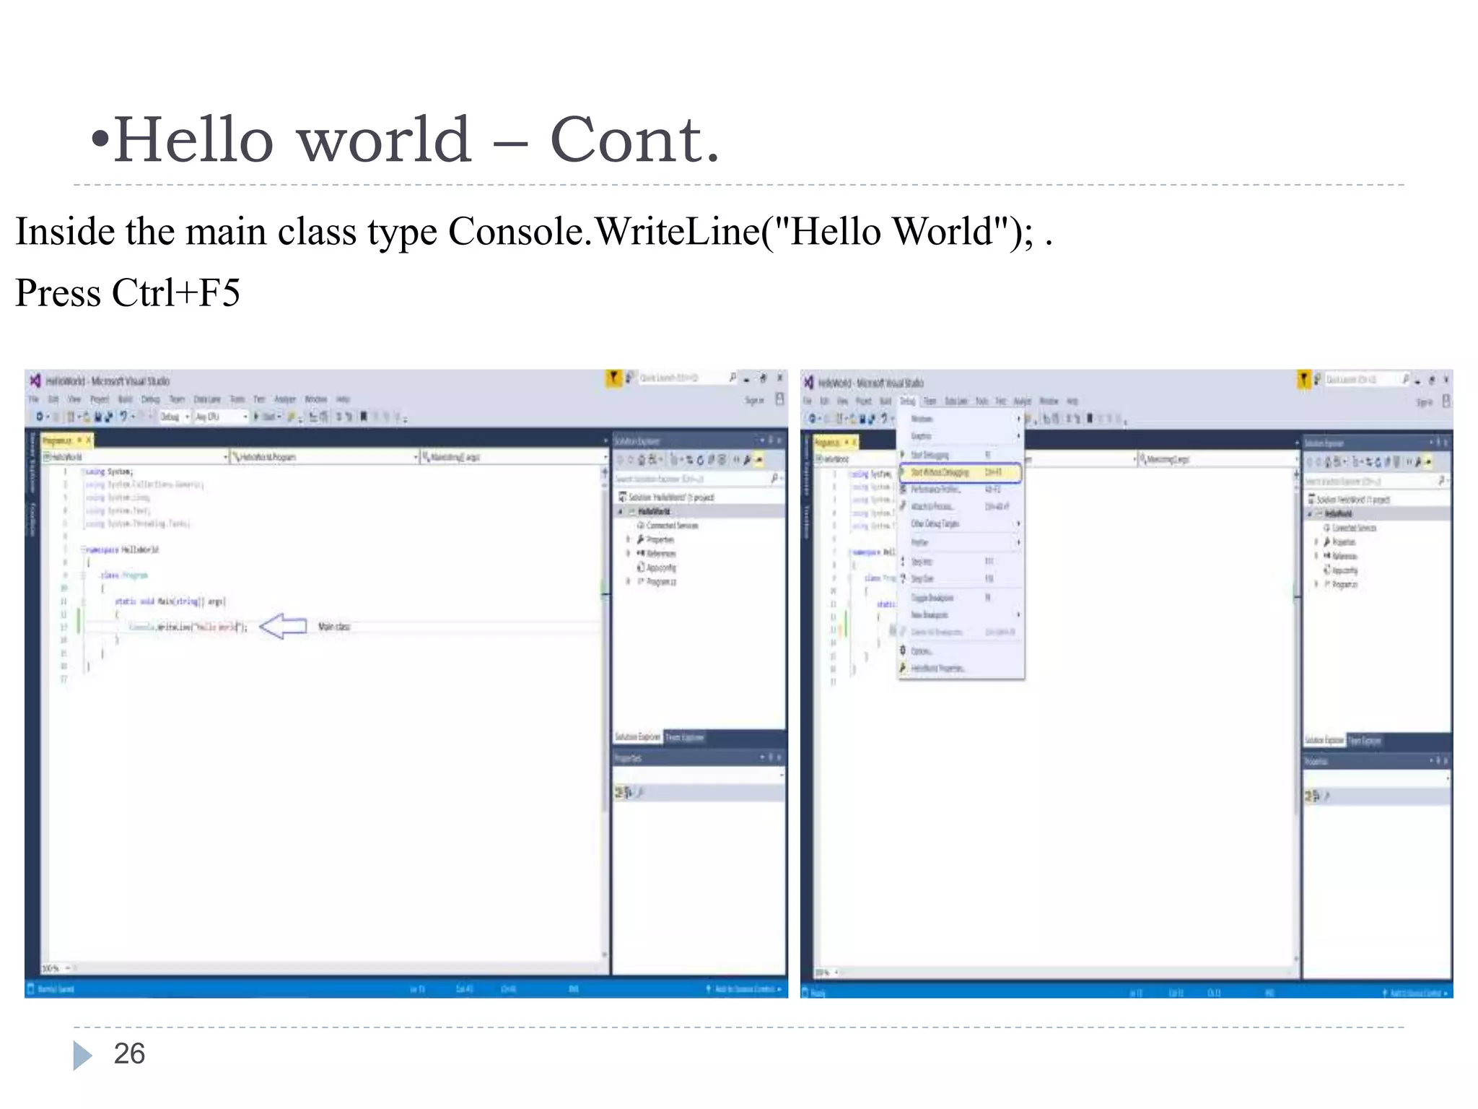Click Sign in link in left window
This screenshot has width=1478, height=1109.
tap(754, 399)
